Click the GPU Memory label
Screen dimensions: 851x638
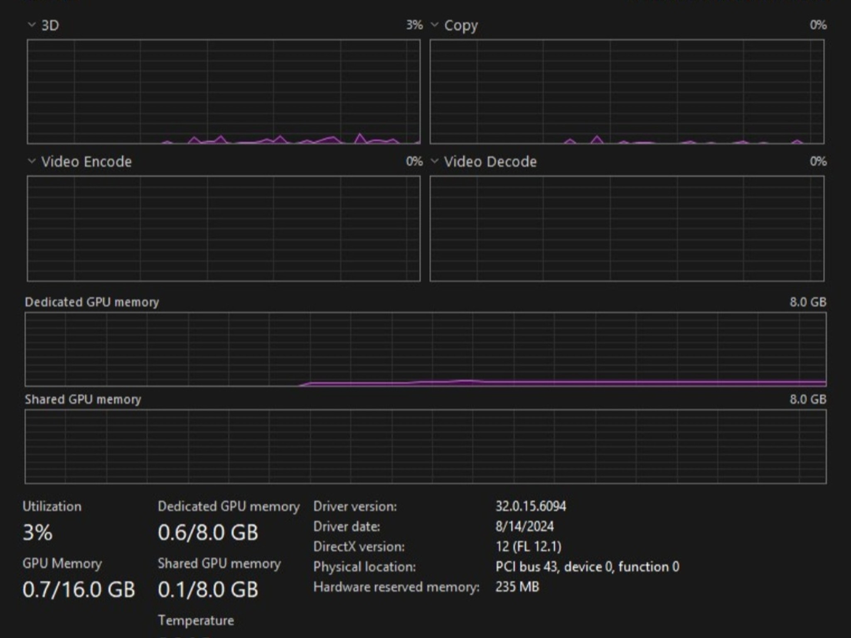pos(62,564)
